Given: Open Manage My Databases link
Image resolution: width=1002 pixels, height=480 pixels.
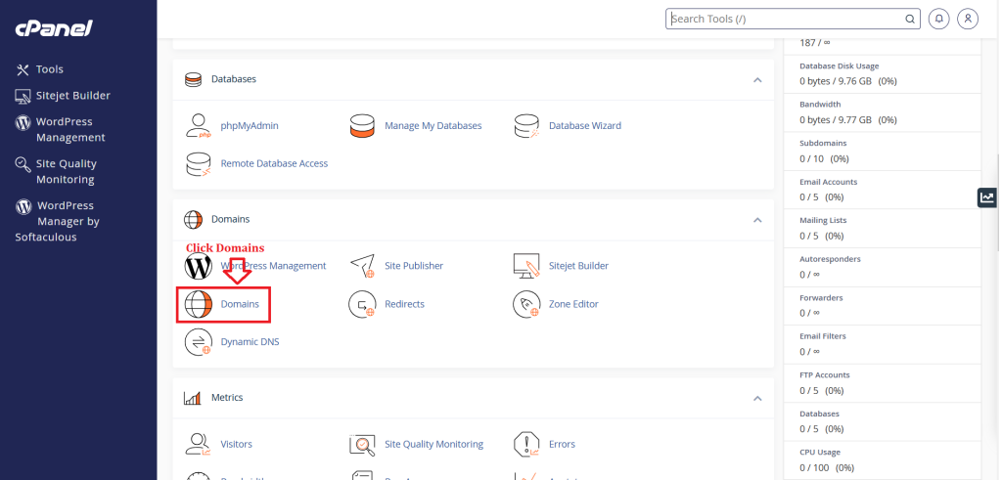Looking at the screenshot, I should tap(433, 126).
